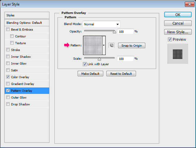Open Texture sub-settings
196x148 pixels.
pos(20,43)
